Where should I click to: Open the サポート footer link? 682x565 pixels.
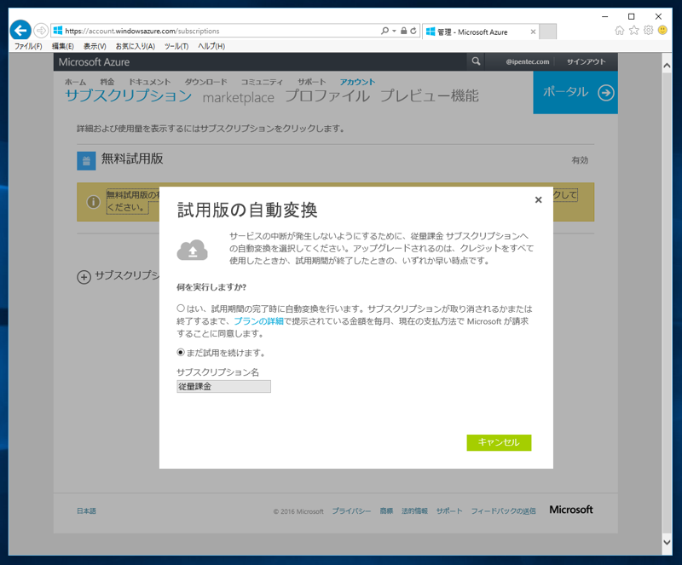(x=449, y=510)
